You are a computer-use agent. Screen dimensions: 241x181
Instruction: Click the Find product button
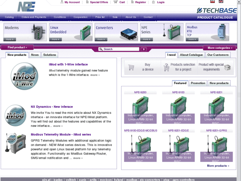17,47
